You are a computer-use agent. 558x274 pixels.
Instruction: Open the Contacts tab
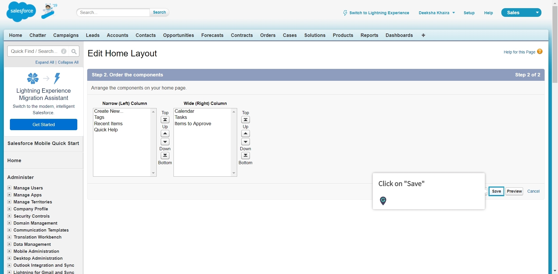(146, 35)
